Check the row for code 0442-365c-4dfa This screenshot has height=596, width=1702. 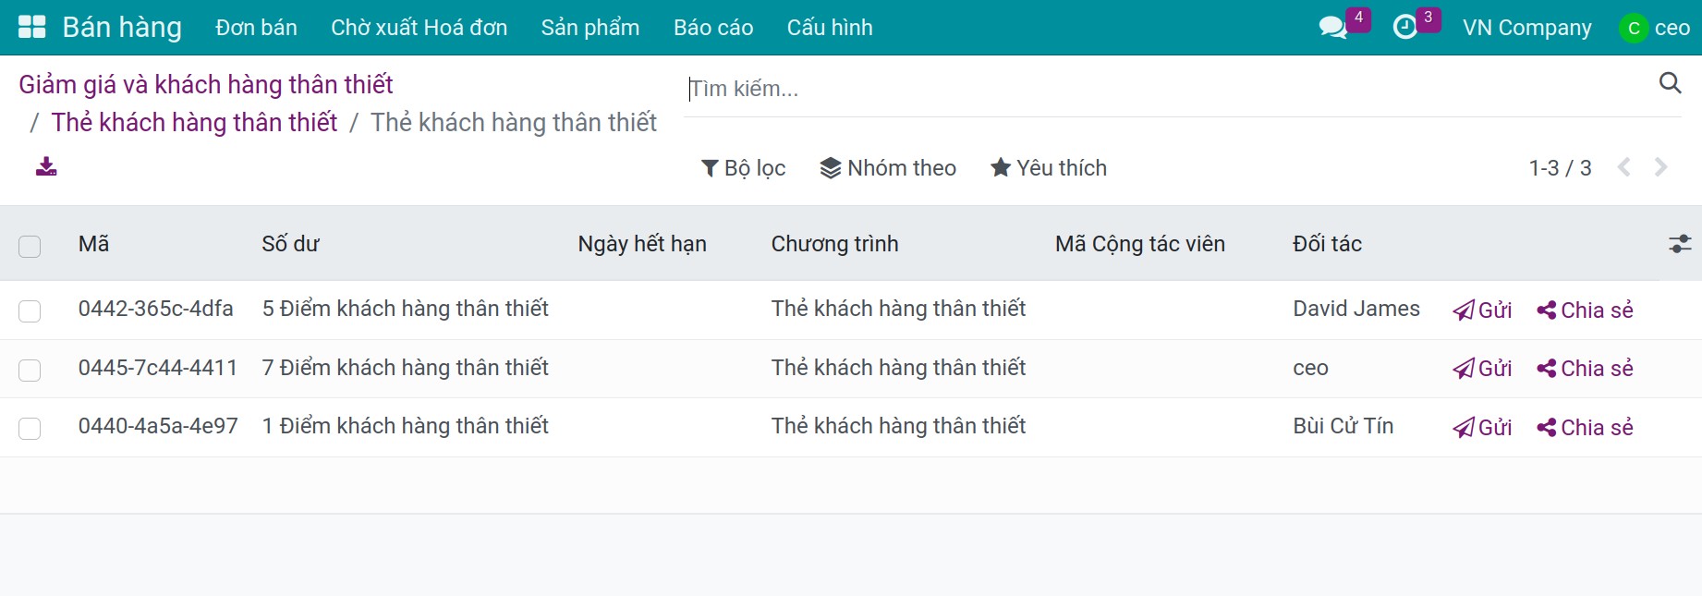tap(30, 310)
